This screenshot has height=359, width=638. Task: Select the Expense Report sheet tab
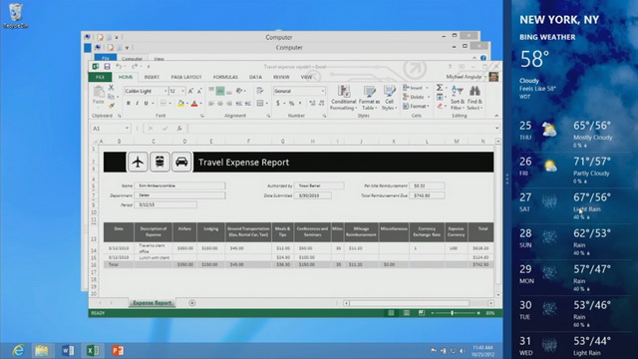coord(153,303)
